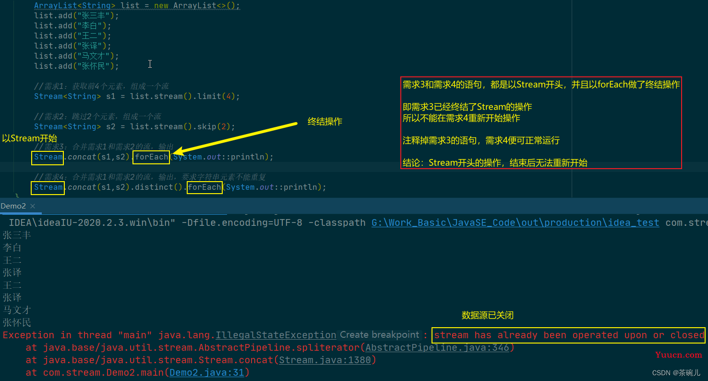This screenshot has height=381, width=708.
Task: Click the code line list.add("马文才")
Action: point(76,56)
